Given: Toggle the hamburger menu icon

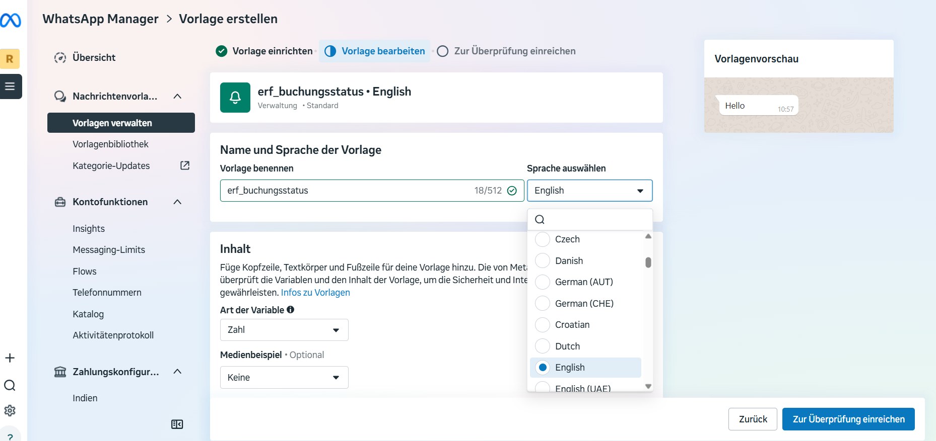Looking at the screenshot, I should coord(10,86).
